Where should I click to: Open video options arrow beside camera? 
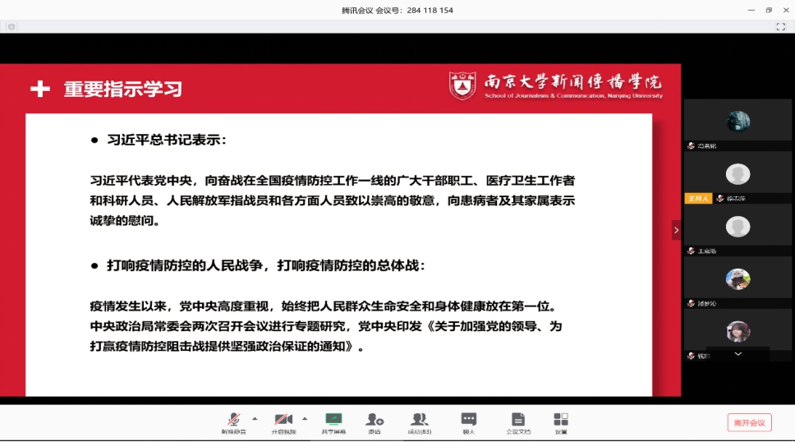click(305, 418)
